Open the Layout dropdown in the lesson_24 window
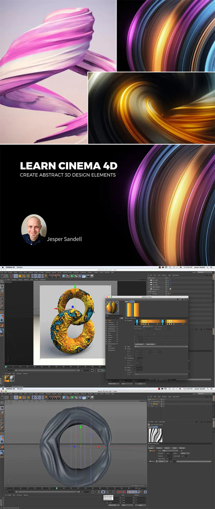The width and height of the screenshot is (215, 509). [x=204, y=272]
